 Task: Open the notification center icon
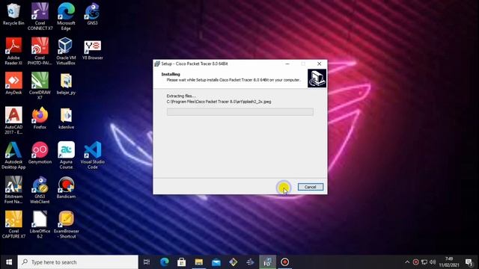pos(469,262)
